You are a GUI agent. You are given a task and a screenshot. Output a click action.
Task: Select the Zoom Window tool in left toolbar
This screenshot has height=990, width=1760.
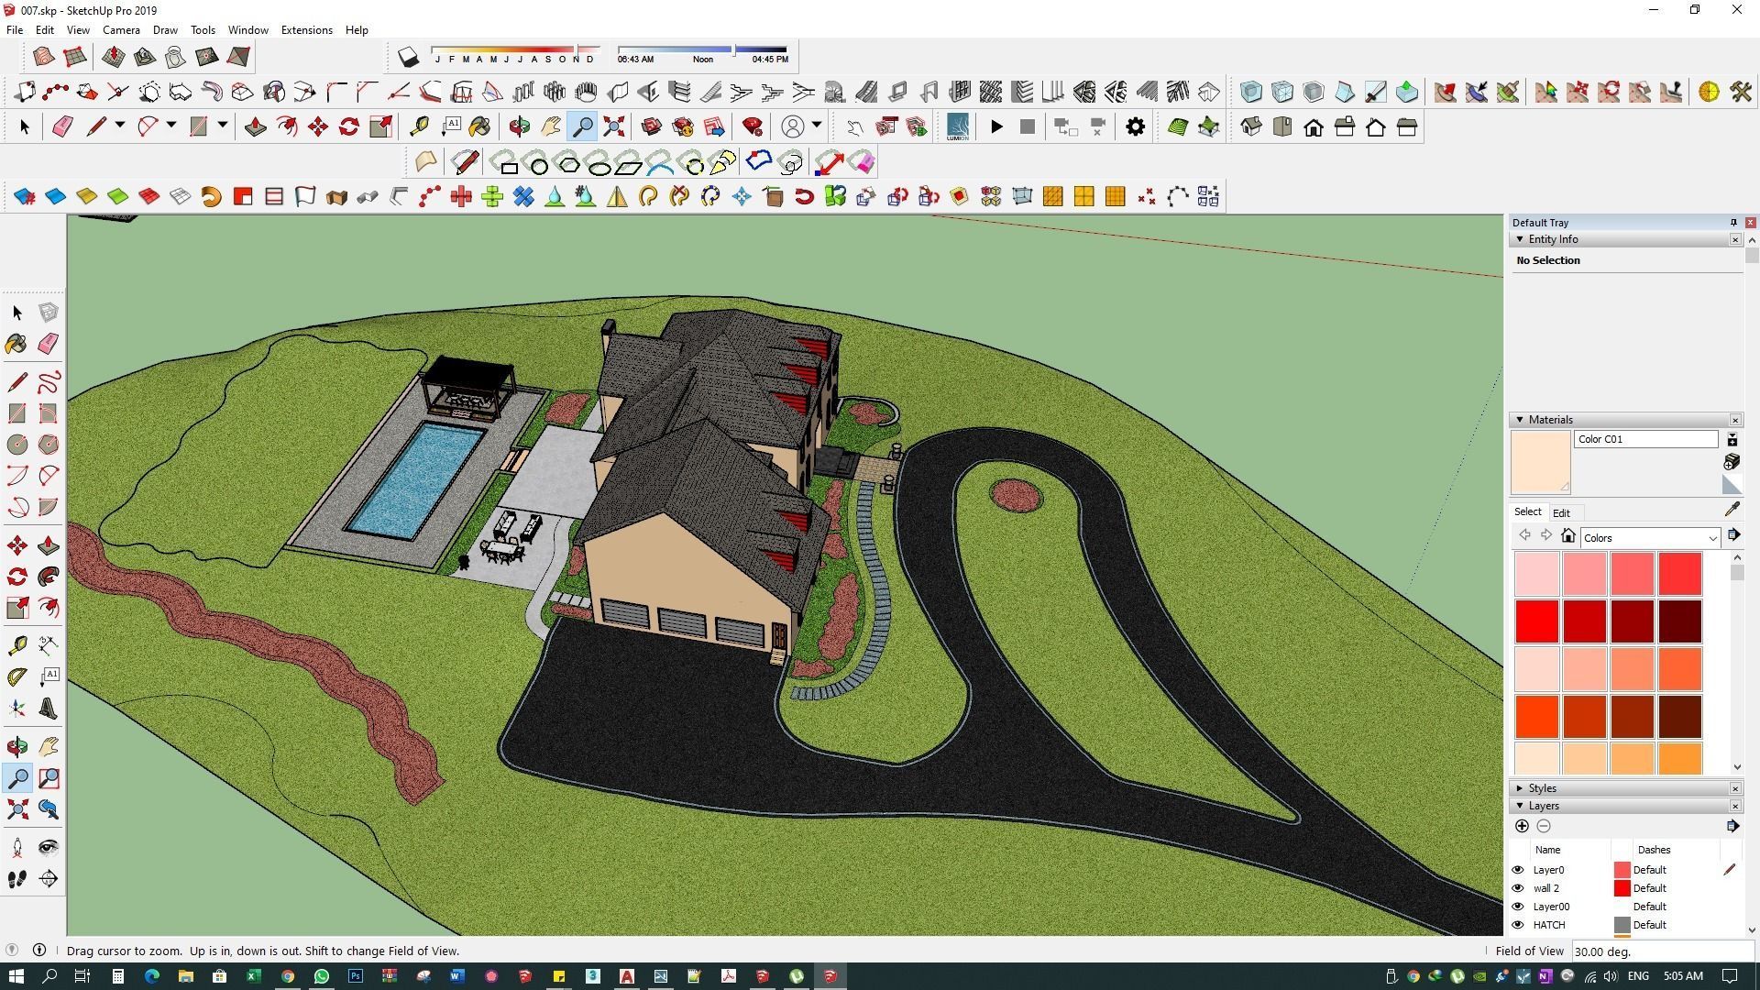click(x=49, y=778)
